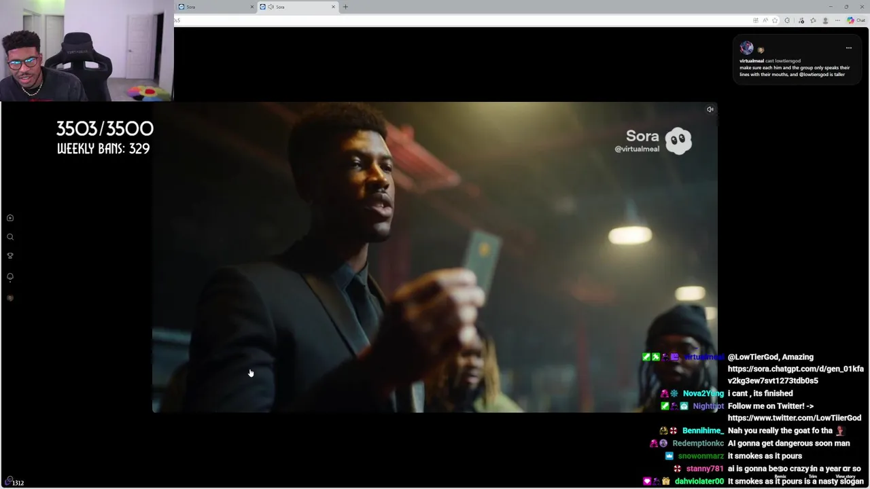Open the trophy leaderboard icon
This screenshot has width=870, height=489.
[10, 256]
